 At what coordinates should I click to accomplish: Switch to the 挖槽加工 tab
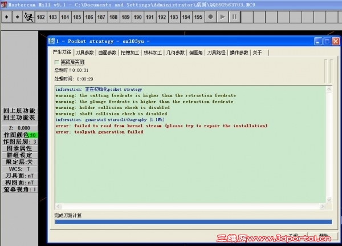point(130,53)
